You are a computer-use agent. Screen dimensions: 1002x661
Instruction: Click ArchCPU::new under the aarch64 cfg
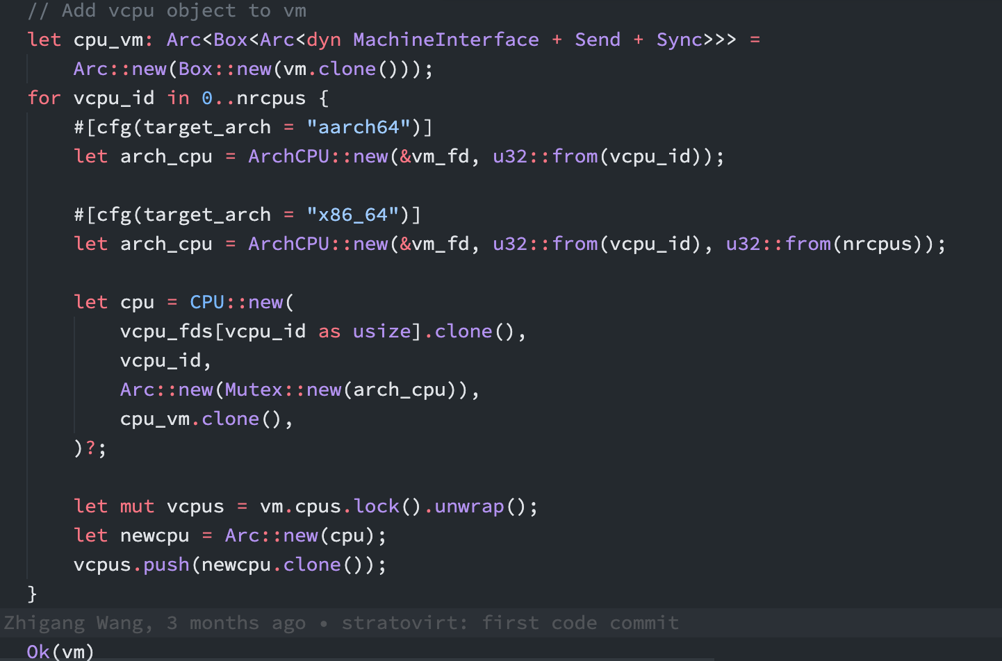pyautogui.click(x=318, y=156)
